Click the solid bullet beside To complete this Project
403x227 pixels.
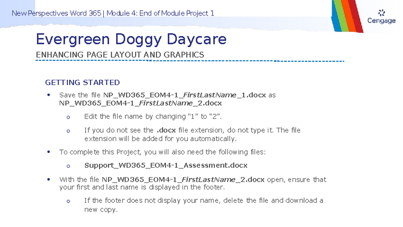48,152
